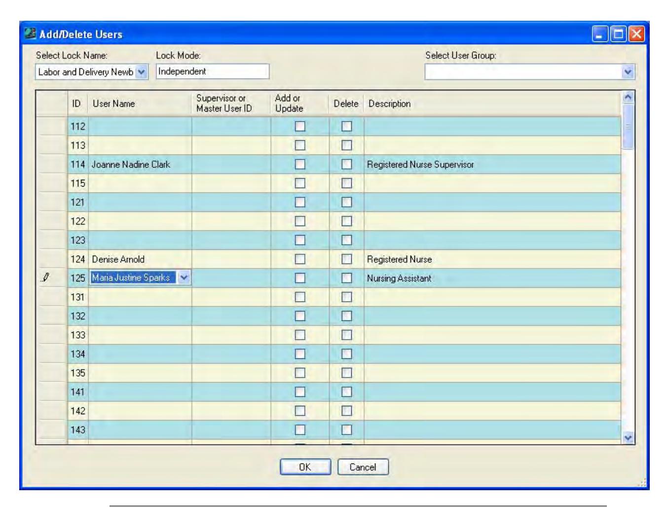This screenshot has width=669, height=507.
Task: Click the Lock Mode Independent field
Action: point(213,72)
